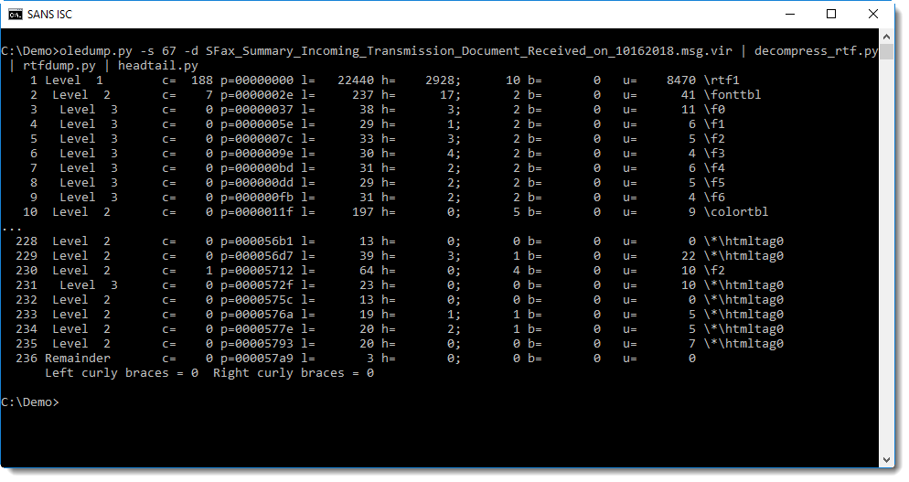
Task: Click the cmd icon in title bar
Action: point(15,14)
